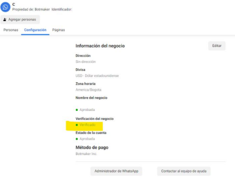The image size is (235, 191).
Task: Click the Propiedad de: Botmaker owner text
Action: pos(31,10)
